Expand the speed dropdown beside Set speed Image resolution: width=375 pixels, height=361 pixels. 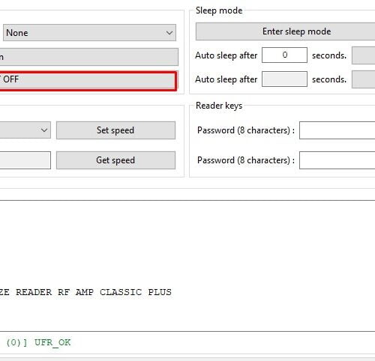pyautogui.click(x=25, y=130)
